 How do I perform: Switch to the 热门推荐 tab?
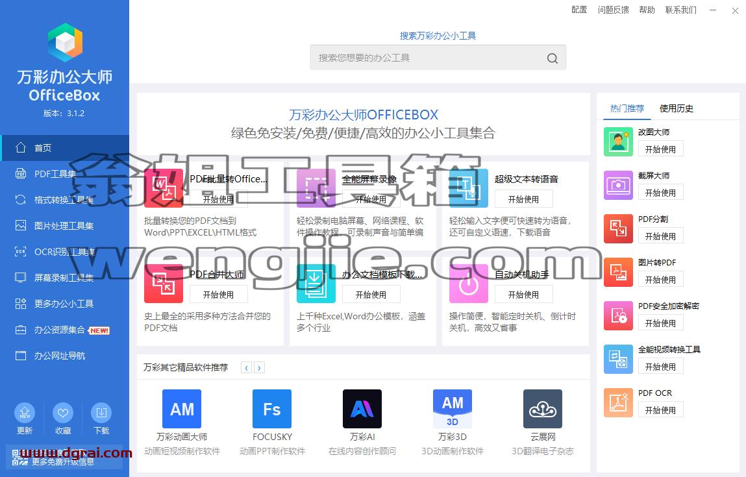[x=627, y=108]
